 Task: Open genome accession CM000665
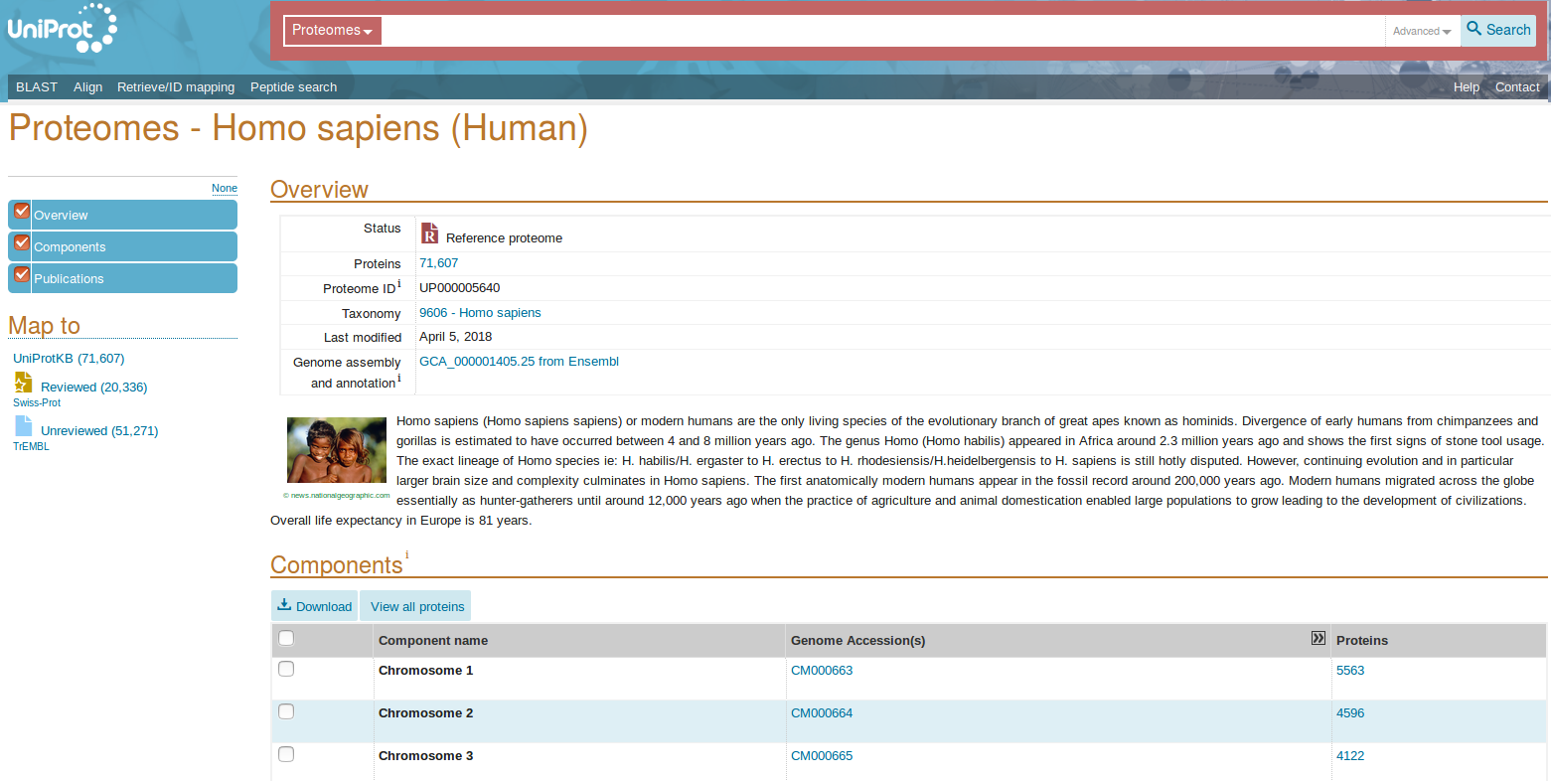(x=822, y=756)
